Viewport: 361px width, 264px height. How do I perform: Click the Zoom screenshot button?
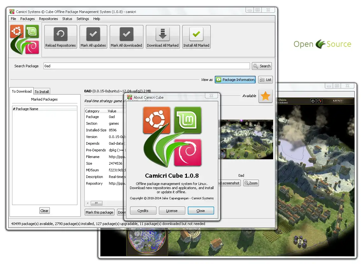tap(251, 183)
